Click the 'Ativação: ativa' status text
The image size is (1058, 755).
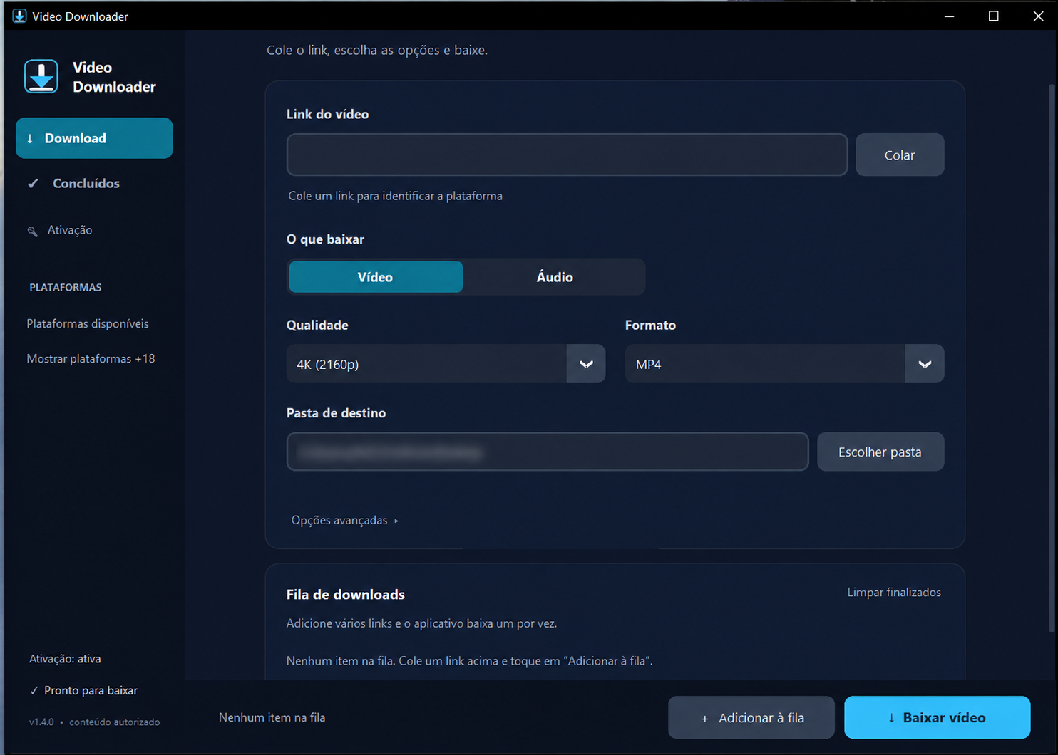coord(65,659)
